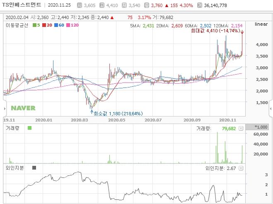Click the blue 60-day moving average swatch
The height and width of the screenshot is (204, 273).
pyautogui.click(x=56, y=25)
